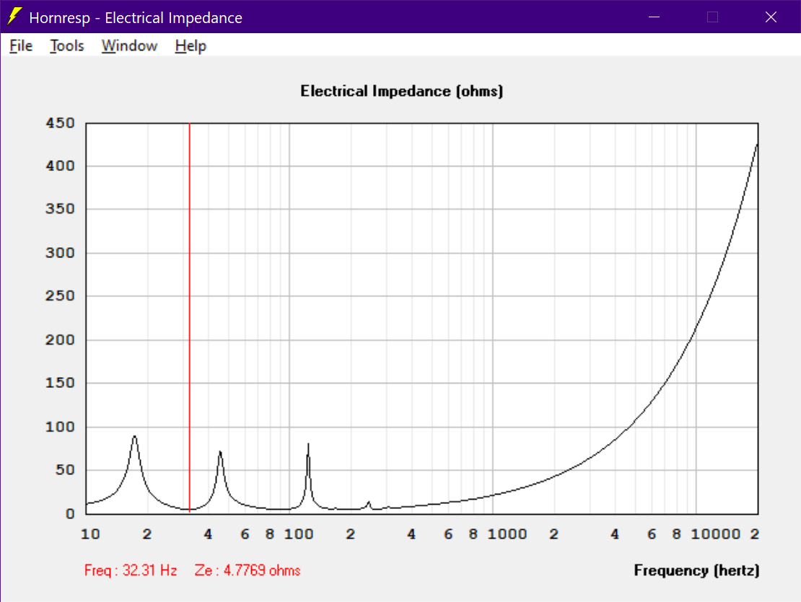Close the Electrical Impedance window
801x602 pixels.
coord(771,17)
